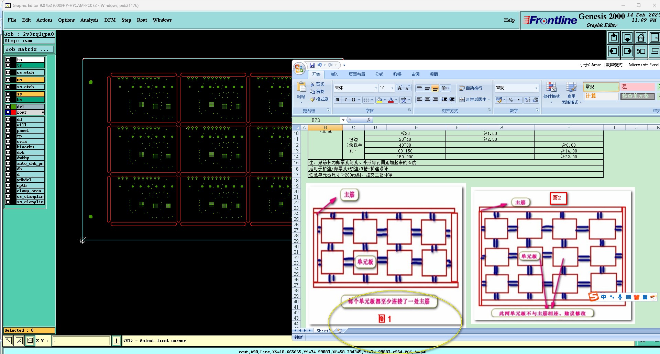Image resolution: width=660 pixels, height=354 pixels.
Task: Click the Excel undo icon
Action: point(320,65)
